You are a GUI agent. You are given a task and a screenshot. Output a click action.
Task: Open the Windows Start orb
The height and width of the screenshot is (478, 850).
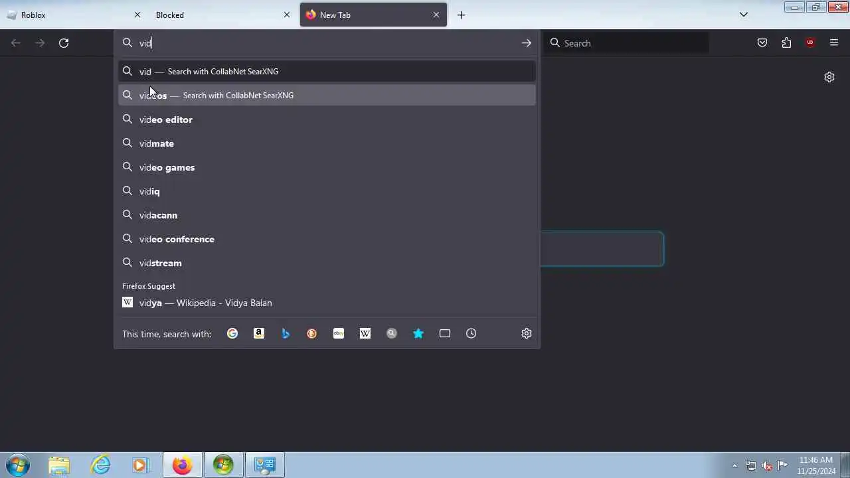pyautogui.click(x=18, y=465)
